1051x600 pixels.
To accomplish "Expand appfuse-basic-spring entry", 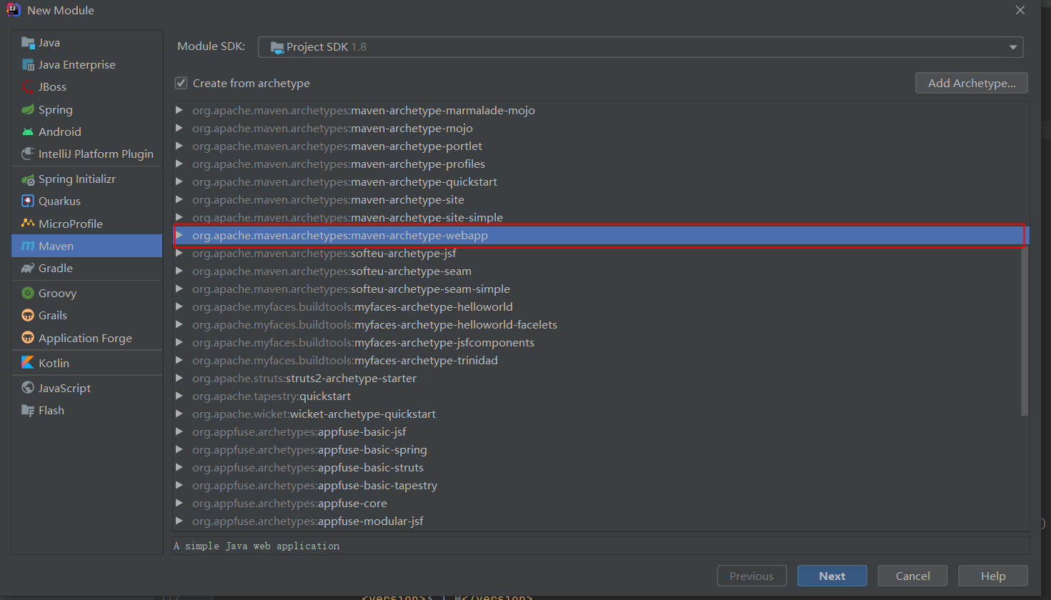I will click(x=179, y=449).
